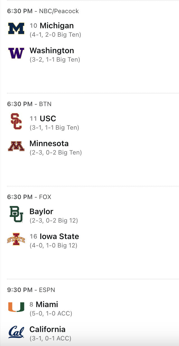Viewport: 179px width, 346px height.
Task: Click the 6:30 PM NBC/Peacock game time
Action: 43,11
